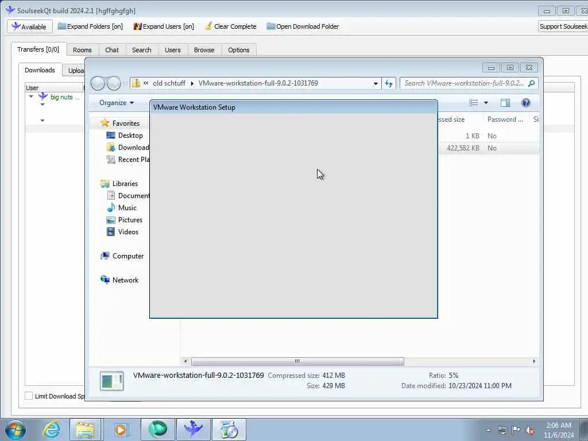The height and width of the screenshot is (441, 588).
Task: Toggle Expand Folders [on] in Soulseek toolbar
Action: [x=90, y=26]
